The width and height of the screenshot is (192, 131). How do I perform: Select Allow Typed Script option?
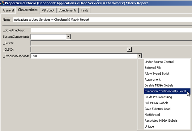pos(157,74)
